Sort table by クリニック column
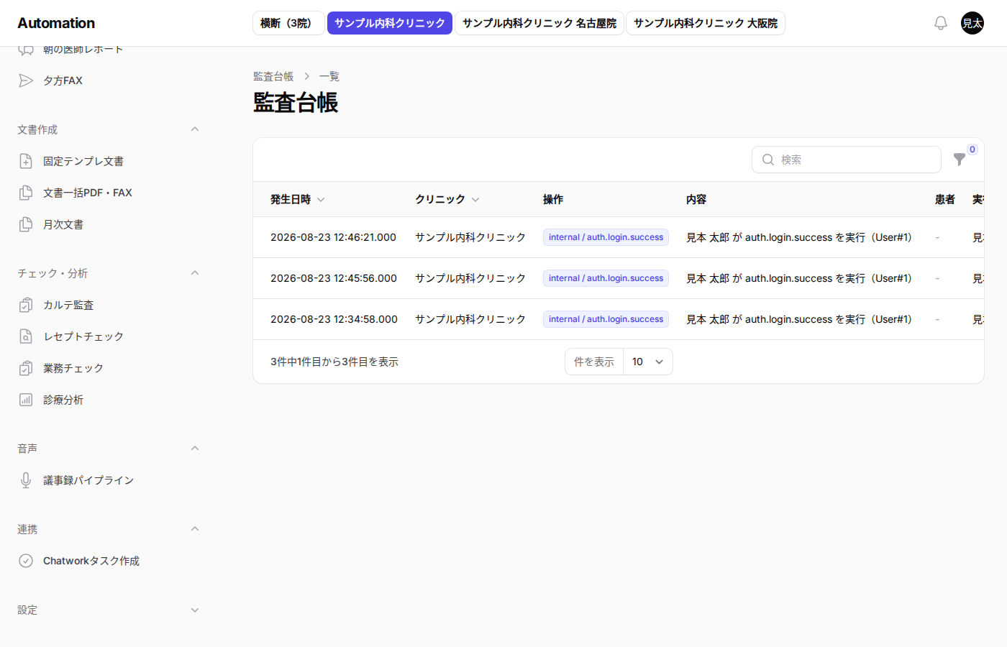Viewport: 1007px width, 647px height. pos(447,199)
